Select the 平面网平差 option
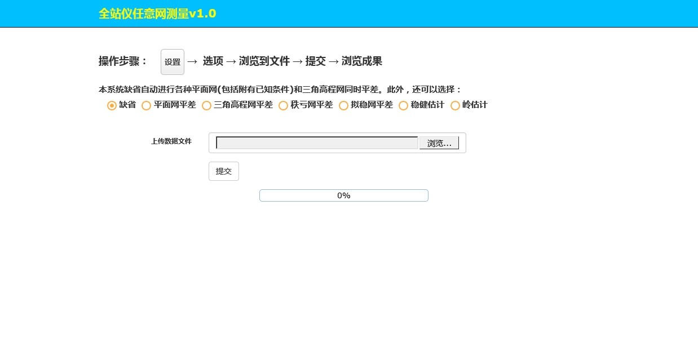 click(x=147, y=105)
